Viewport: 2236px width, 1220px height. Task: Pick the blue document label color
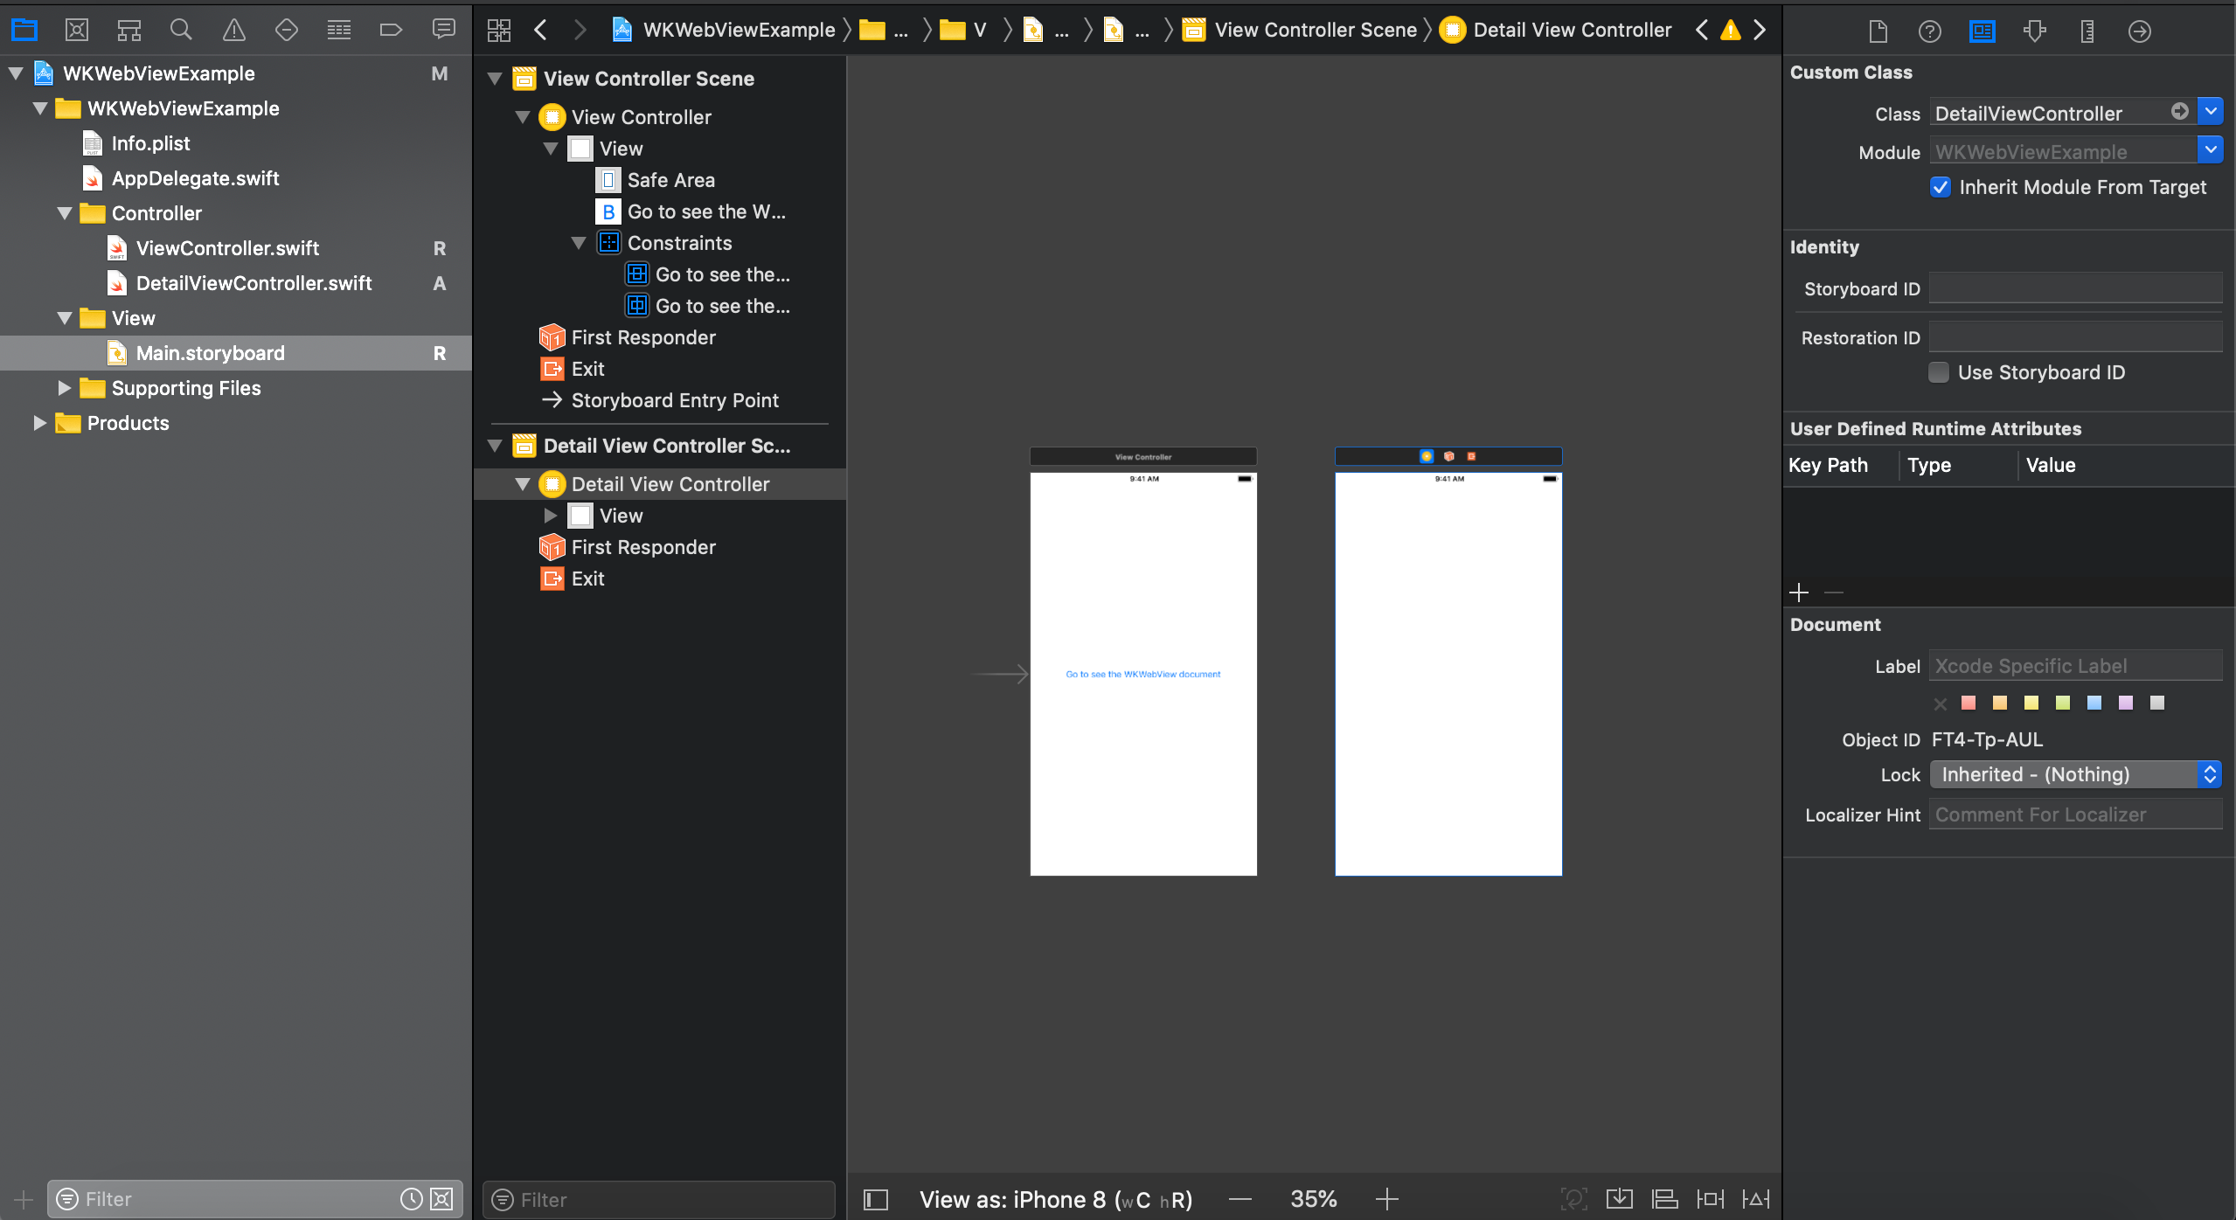2094,703
